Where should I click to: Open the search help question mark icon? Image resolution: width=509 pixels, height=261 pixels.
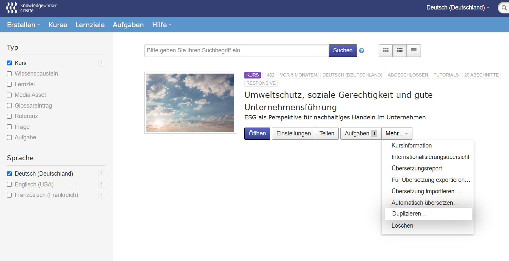362,51
